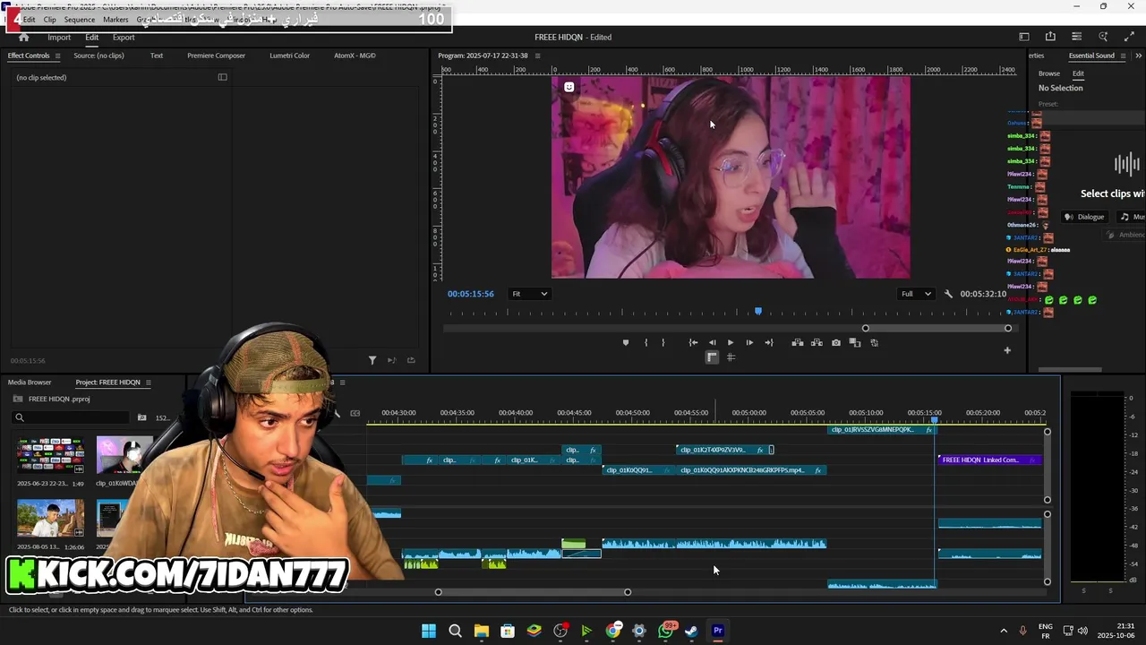Toggle Proxies button in Program Monitor

[x=875, y=342]
